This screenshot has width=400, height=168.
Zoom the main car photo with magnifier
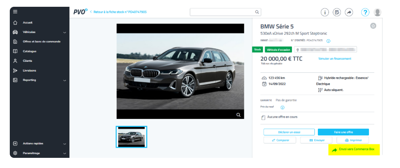pos(239,115)
